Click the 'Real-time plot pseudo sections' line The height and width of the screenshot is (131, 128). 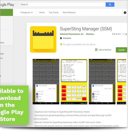tap(76, 126)
